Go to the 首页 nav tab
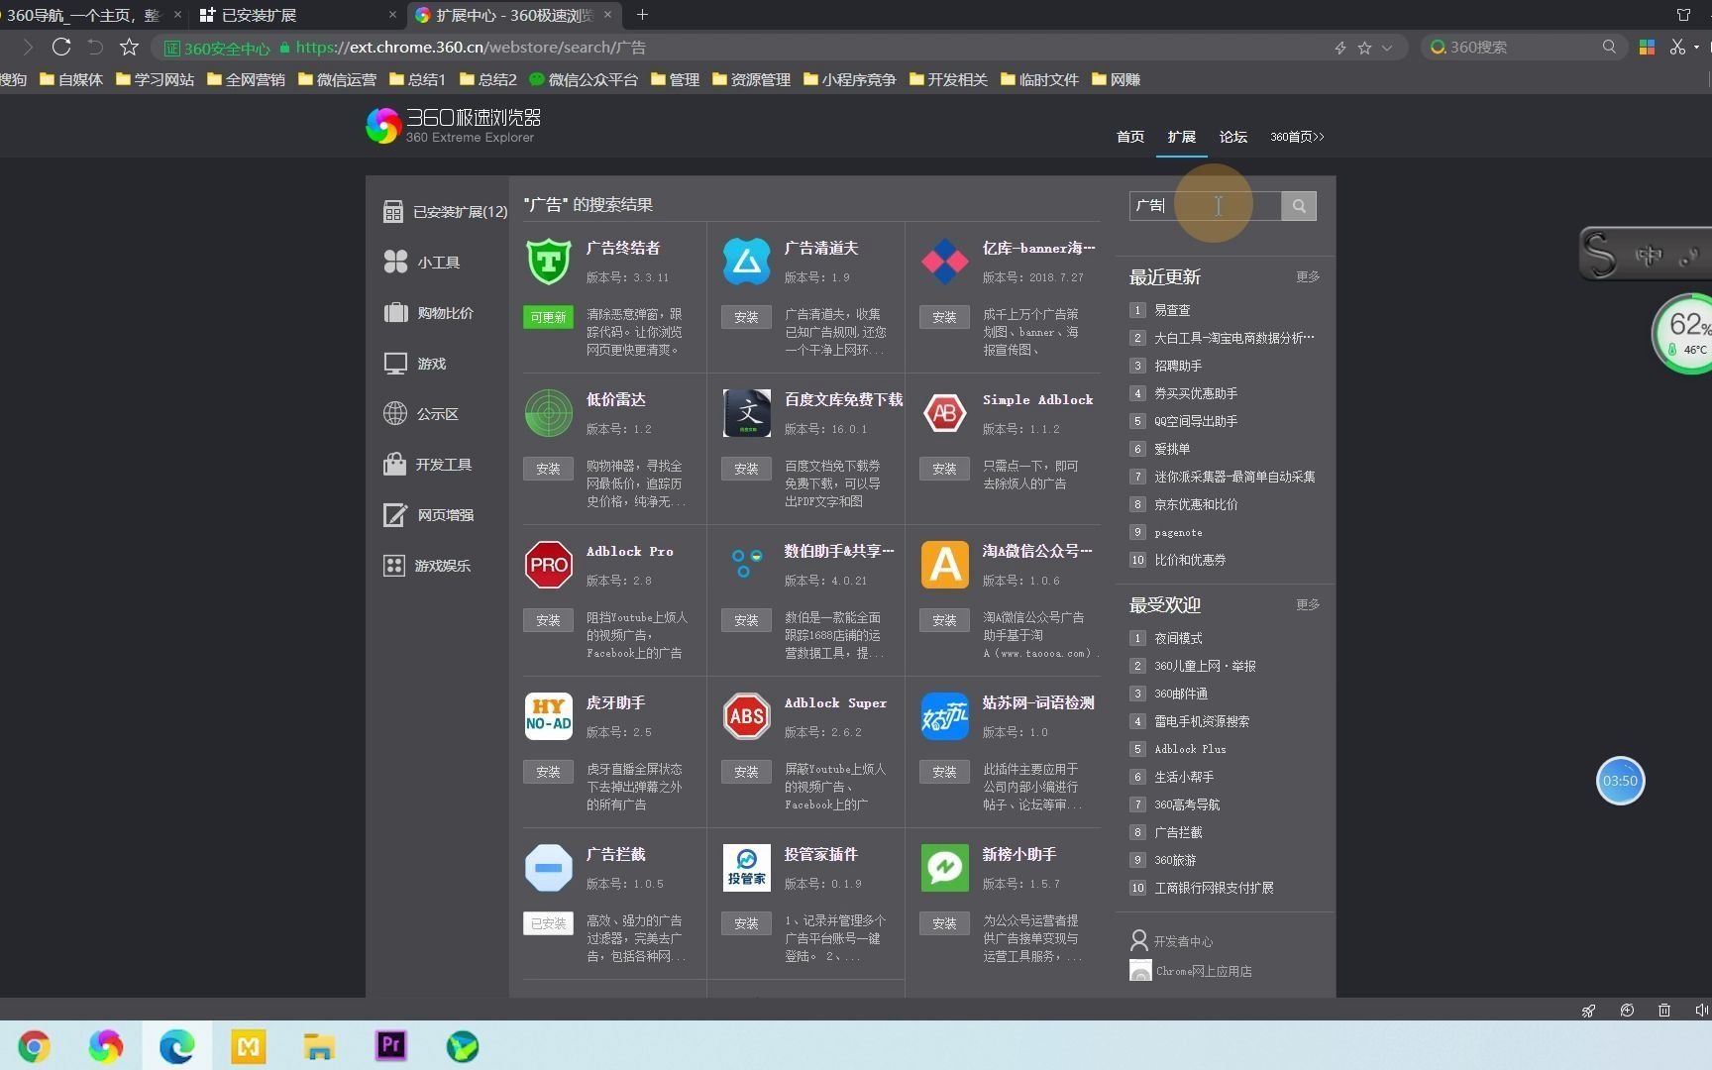The height and width of the screenshot is (1070, 1712). point(1130,137)
